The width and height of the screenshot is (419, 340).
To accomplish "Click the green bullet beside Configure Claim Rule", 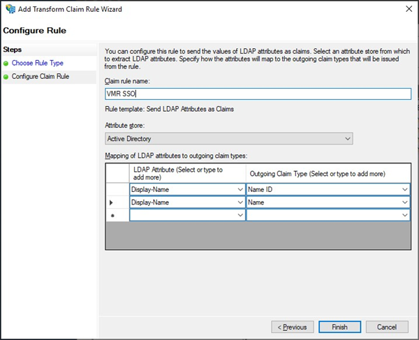I will point(6,76).
